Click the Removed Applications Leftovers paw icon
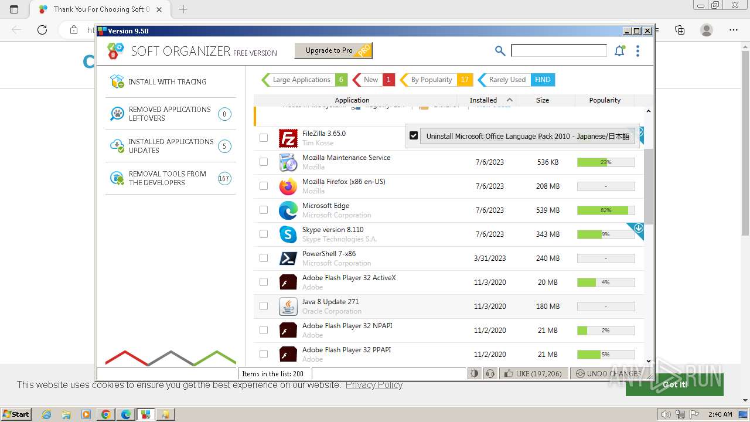Viewport: 750px width, 422px height. coord(117,114)
